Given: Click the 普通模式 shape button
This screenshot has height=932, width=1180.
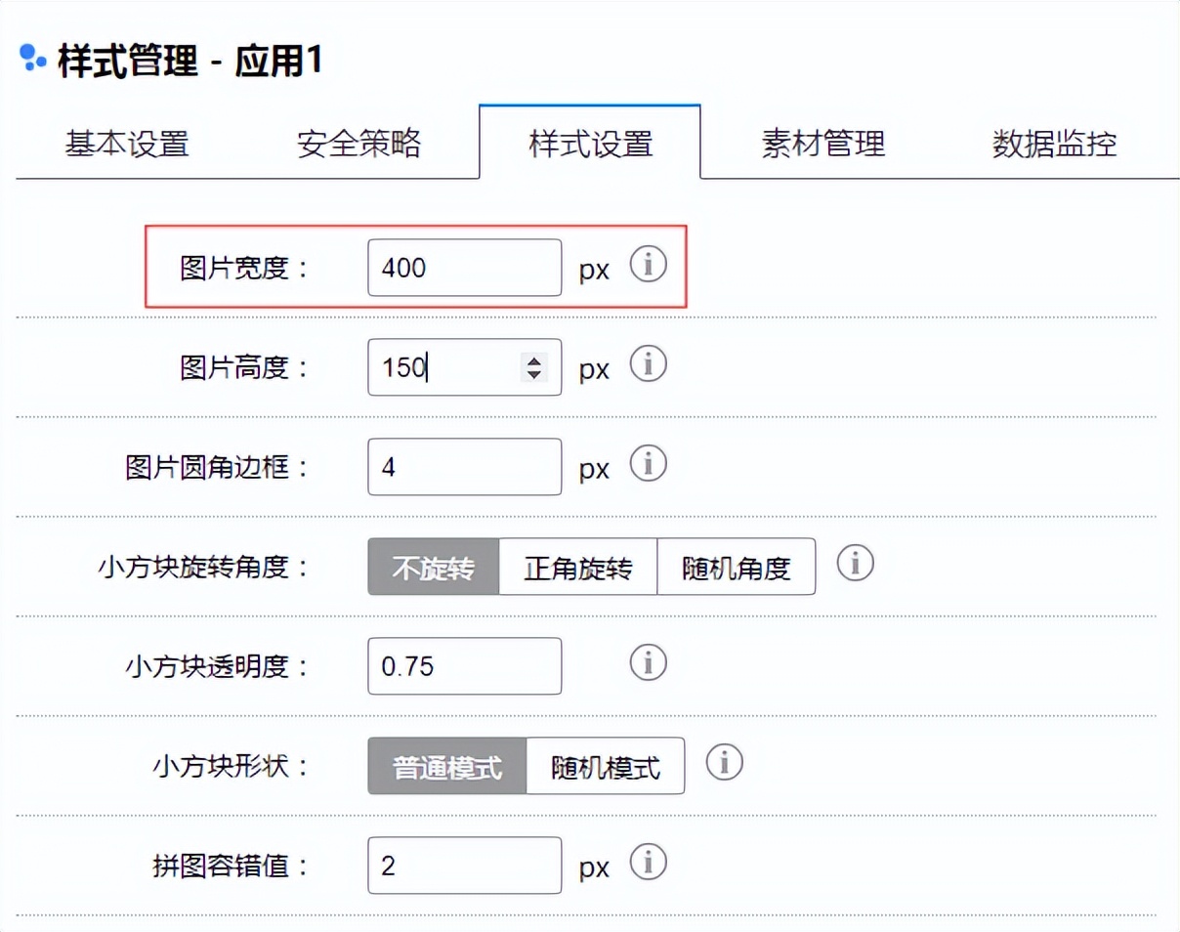Looking at the screenshot, I should tap(446, 767).
